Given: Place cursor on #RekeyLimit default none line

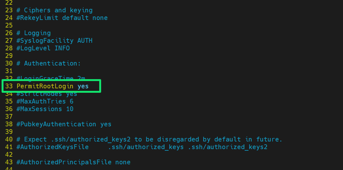Looking at the screenshot, I should click(62, 18).
